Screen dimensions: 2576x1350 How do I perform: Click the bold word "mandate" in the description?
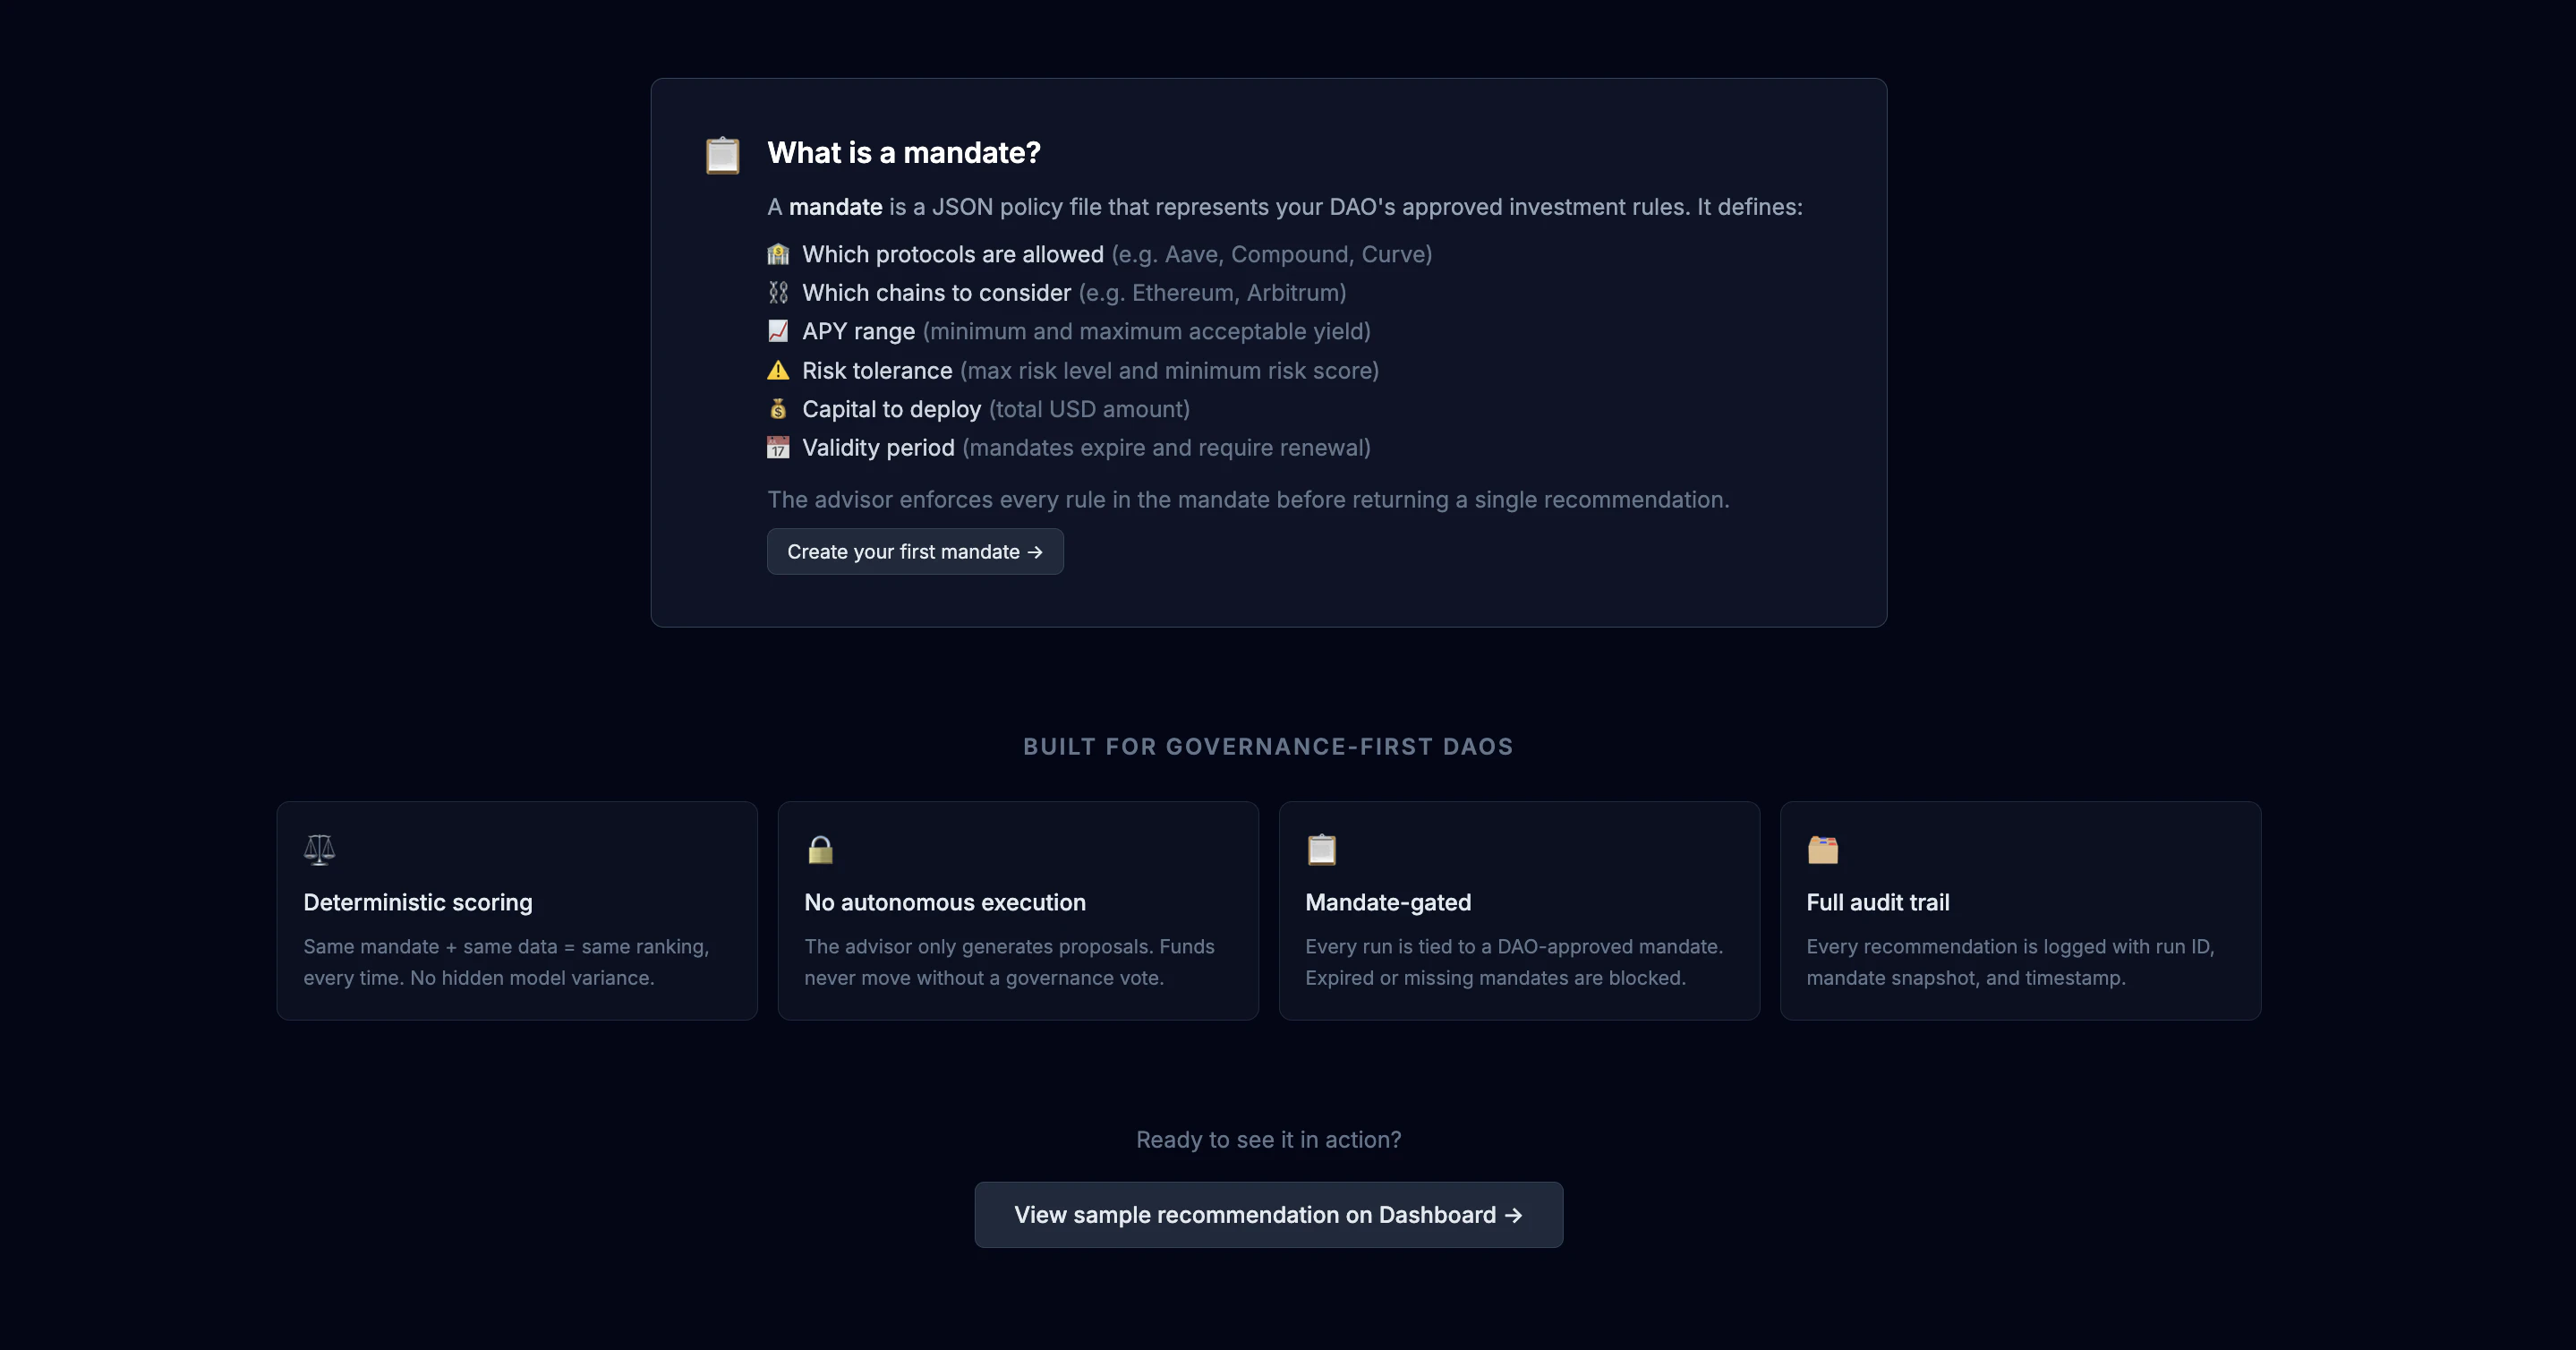835,207
